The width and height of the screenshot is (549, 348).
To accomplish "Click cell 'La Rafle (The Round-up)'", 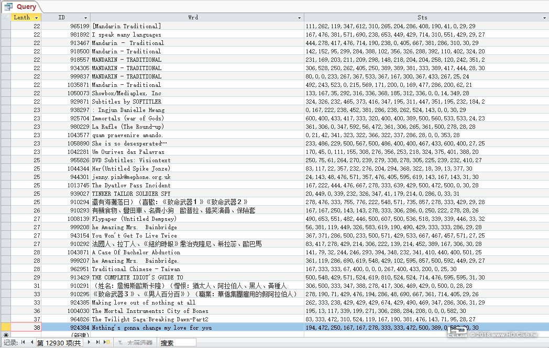I will point(197,127).
